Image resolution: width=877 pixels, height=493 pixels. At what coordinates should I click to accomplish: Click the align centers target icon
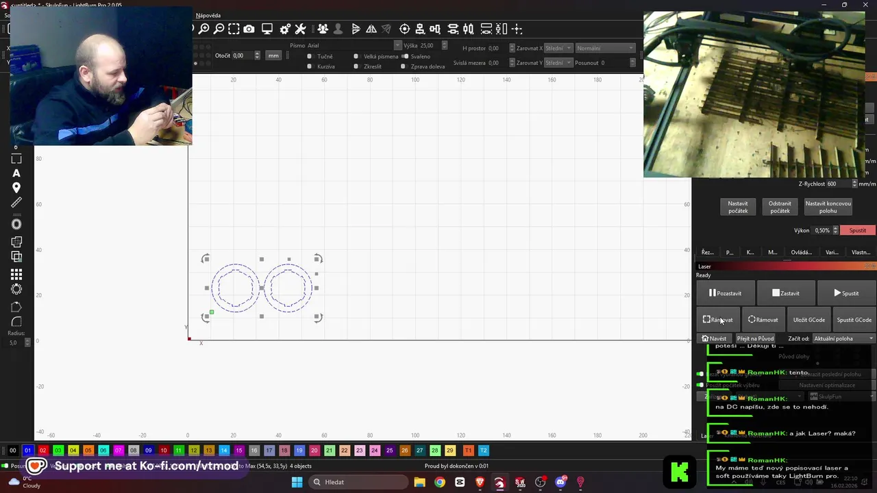[x=405, y=29]
